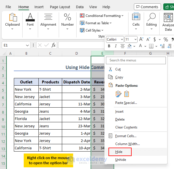Select column B header

click(26, 54)
